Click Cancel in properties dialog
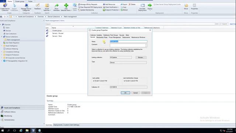Screen dimensions: 236x133 click(x=135, y=93)
